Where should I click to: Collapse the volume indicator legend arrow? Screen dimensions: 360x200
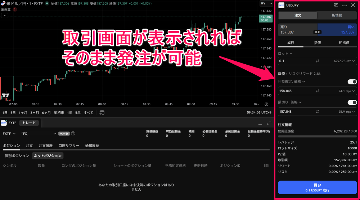coord(5,15)
